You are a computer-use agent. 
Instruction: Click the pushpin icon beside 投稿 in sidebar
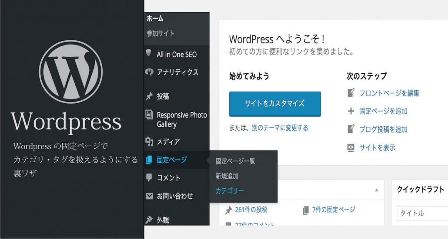tap(149, 96)
